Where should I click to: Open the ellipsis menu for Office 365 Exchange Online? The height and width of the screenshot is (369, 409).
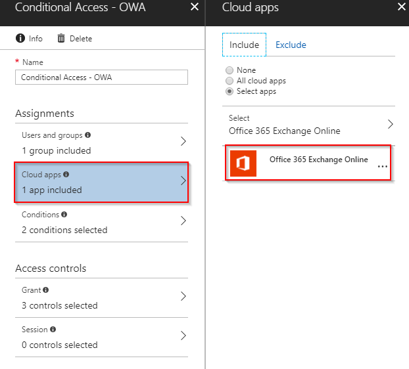pyautogui.click(x=383, y=166)
